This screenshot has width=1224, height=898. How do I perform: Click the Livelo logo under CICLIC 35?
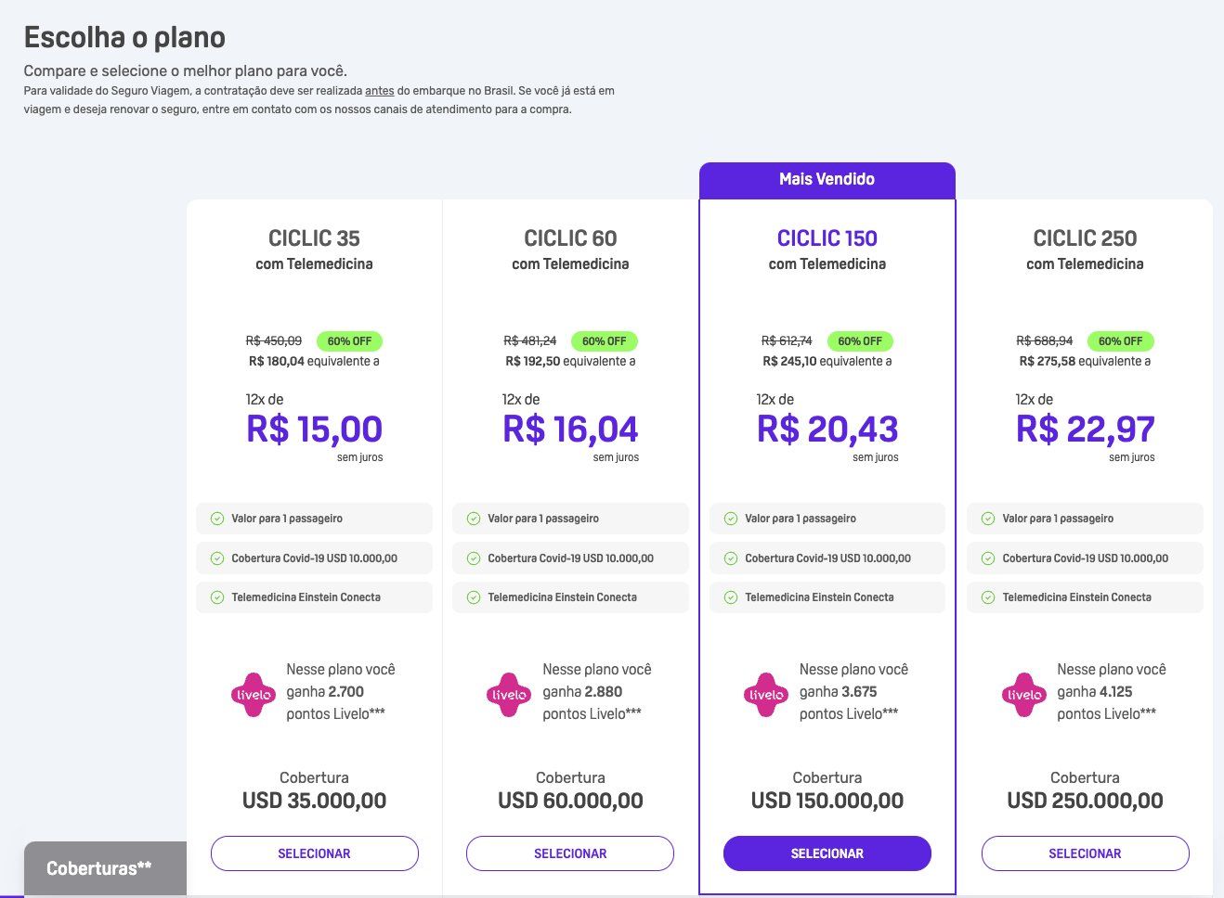click(254, 694)
